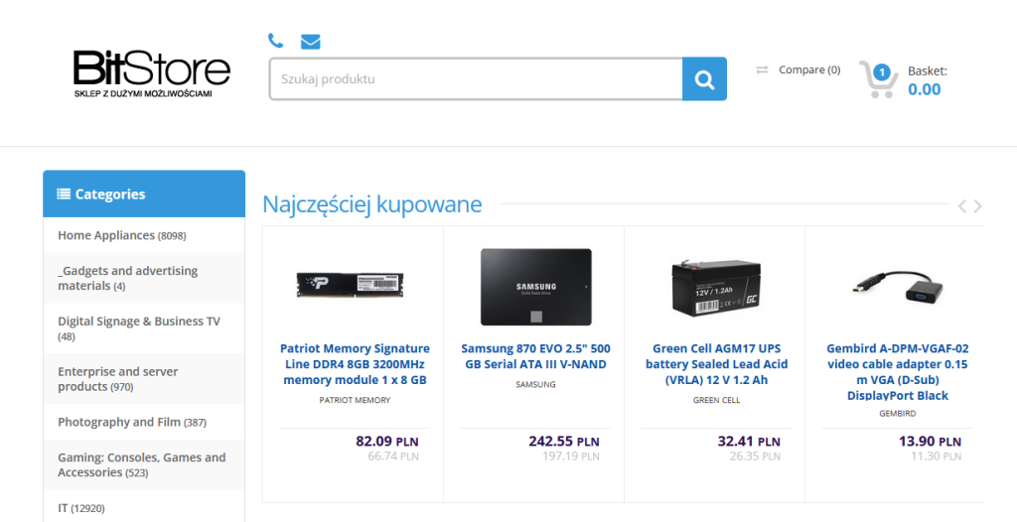Click the compare arrows icon

762,69
